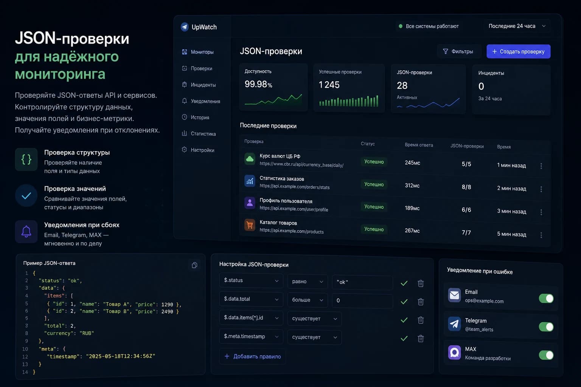Toggle the Email notification switch

[x=546, y=299]
